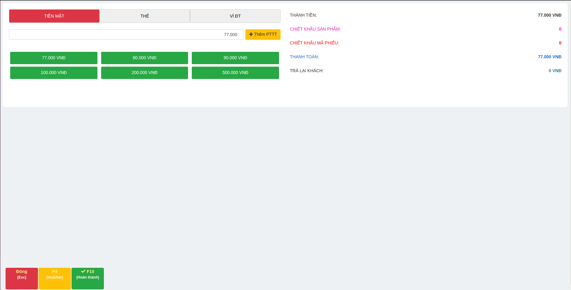Image resolution: width=571 pixels, height=290 pixels.
Task: Choose the 77.000 VNĐ quick amount button
Action: [54, 58]
